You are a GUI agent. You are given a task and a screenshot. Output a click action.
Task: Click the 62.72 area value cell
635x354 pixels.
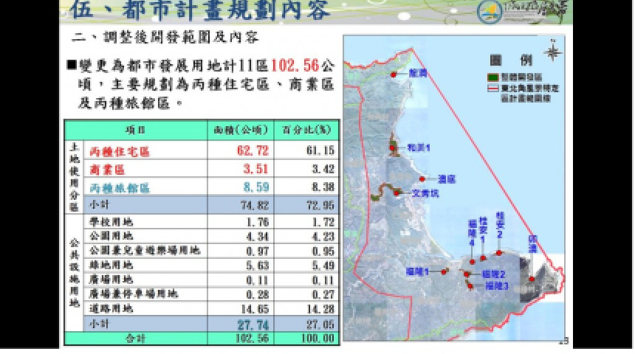tap(238, 151)
